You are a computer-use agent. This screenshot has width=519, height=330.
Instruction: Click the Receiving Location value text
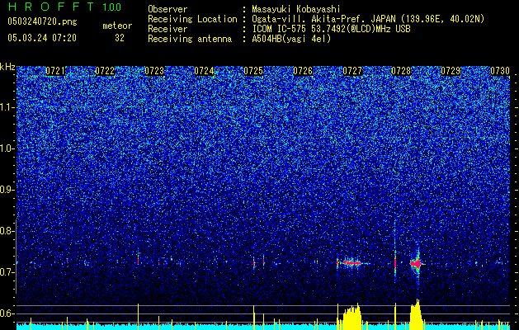[368, 19]
